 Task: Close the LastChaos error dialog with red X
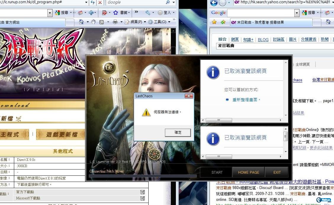click(x=189, y=96)
